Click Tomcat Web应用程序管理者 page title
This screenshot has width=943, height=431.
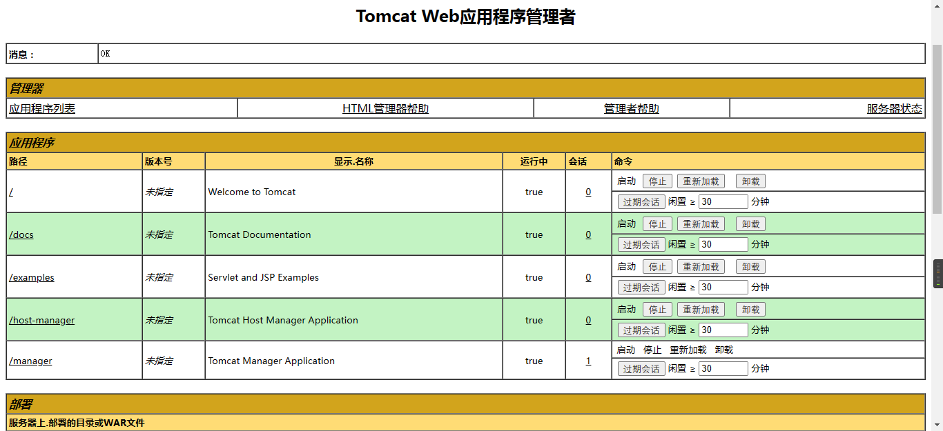click(x=465, y=17)
